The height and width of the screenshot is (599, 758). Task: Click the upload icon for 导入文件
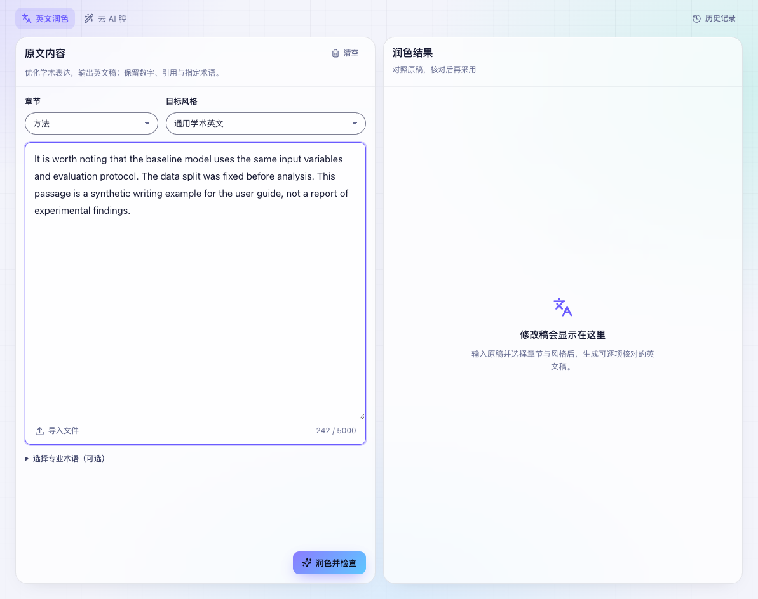39,431
